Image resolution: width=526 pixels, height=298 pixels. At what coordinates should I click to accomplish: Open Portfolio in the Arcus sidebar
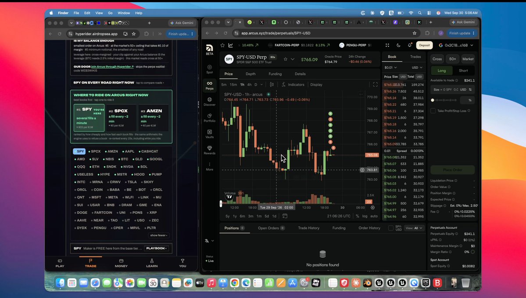coord(209,117)
